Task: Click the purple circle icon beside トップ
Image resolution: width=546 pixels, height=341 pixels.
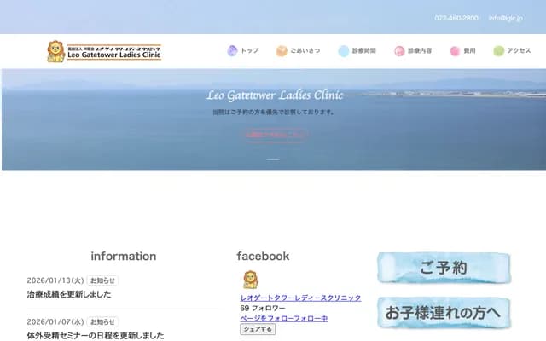Action: pyautogui.click(x=232, y=51)
